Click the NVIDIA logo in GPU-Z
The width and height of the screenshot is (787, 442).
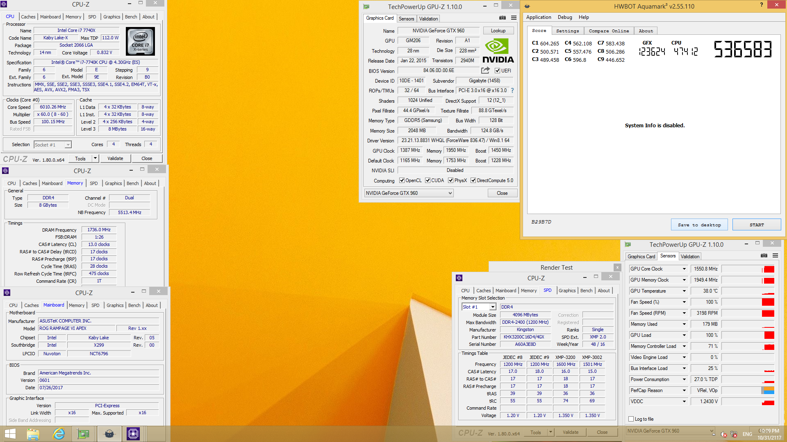pos(498,51)
